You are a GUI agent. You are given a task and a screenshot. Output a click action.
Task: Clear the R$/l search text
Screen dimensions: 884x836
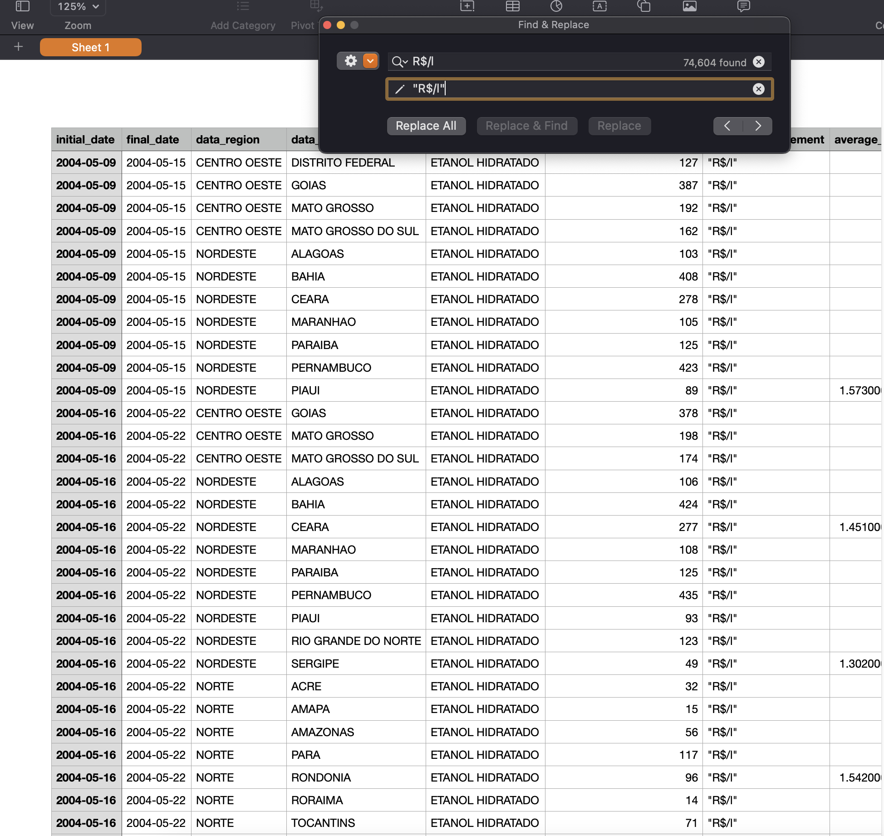point(759,62)
